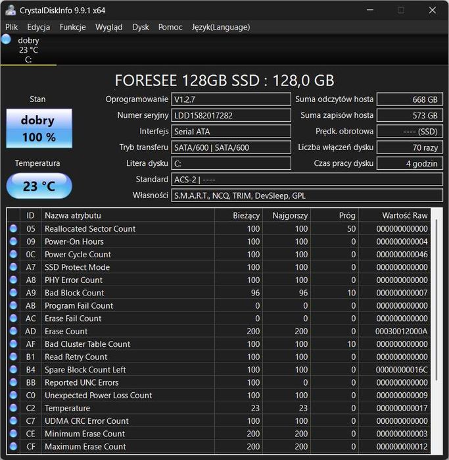Image resolution: width=449 pixels, height=460 pixels.
Task: Click status orb for Power Cycle Count
Action: (x=14, y=254)
